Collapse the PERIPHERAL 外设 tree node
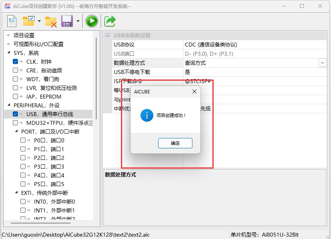The image size is (331, 239). tap(9, 105)
